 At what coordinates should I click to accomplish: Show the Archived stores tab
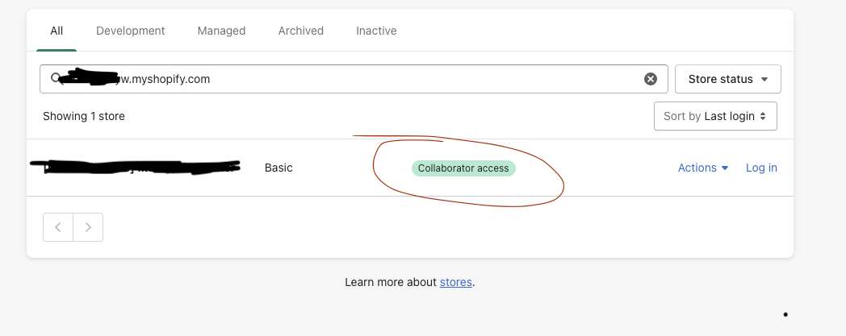[301, 31]
